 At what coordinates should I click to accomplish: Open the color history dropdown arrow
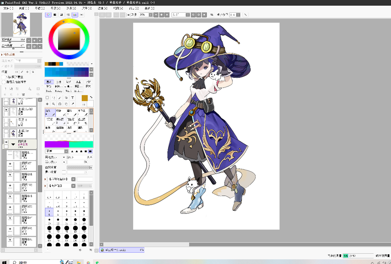tap(92, 64)
